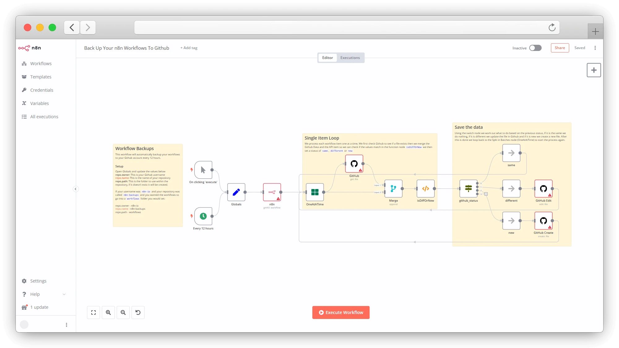Zoom in on the canvas
The image size is (619, 348).
point(108,312)
